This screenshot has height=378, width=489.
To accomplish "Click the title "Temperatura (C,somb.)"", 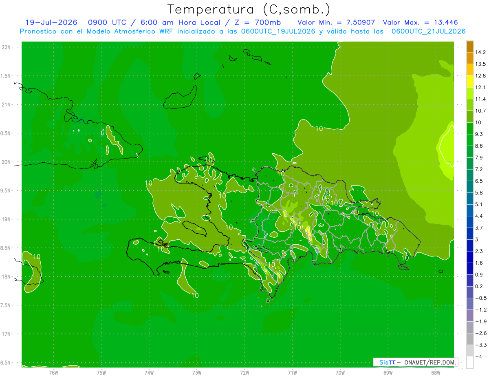I will click(x=249, y=9).
